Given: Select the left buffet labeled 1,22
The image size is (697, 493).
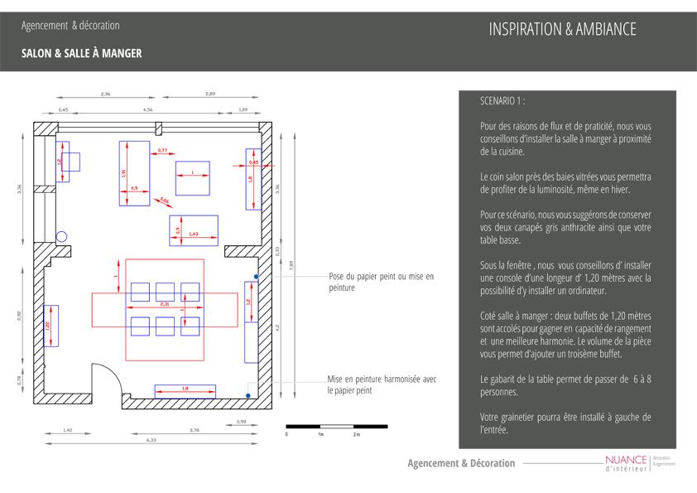Looking at the screenshot, I should [x=50, y=326].
